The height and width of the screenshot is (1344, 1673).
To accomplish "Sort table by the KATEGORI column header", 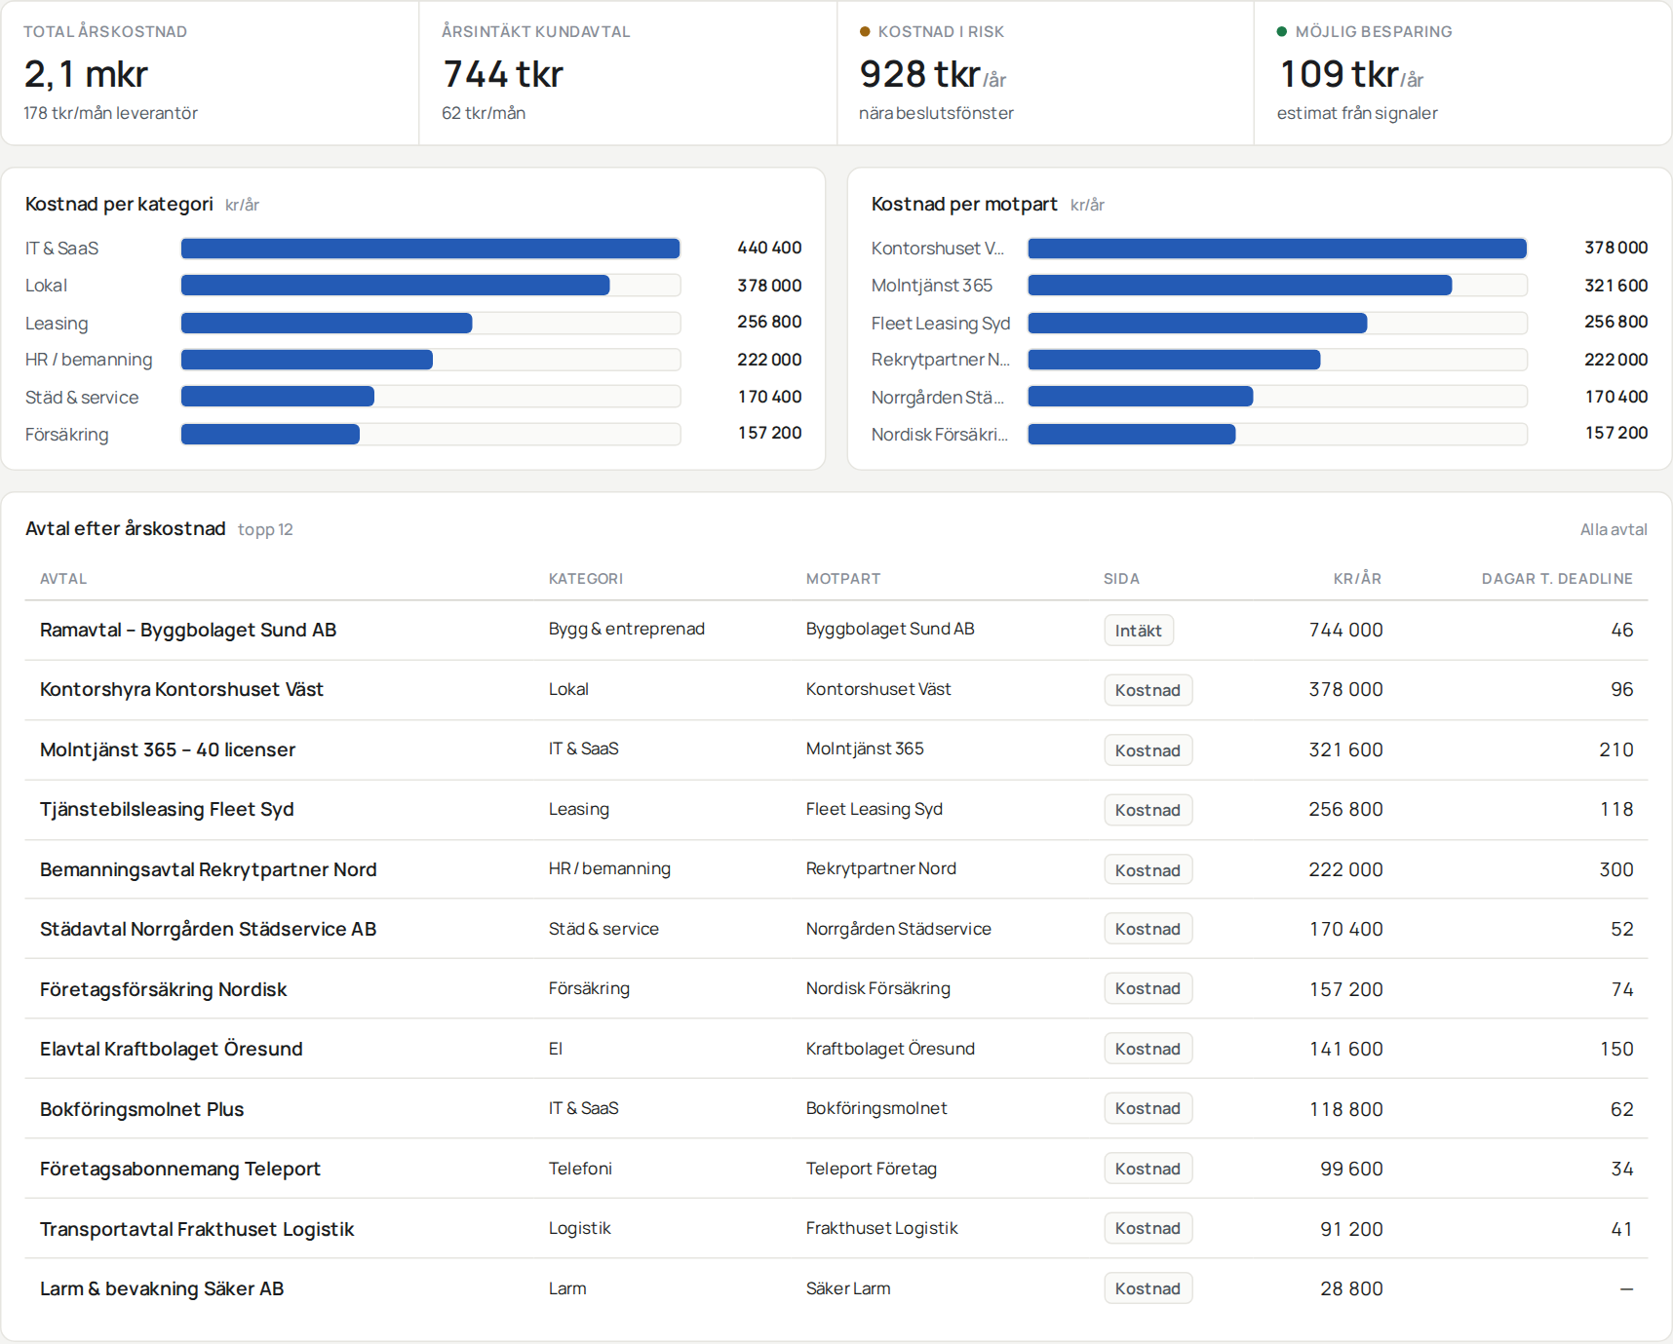I will 586,579.
